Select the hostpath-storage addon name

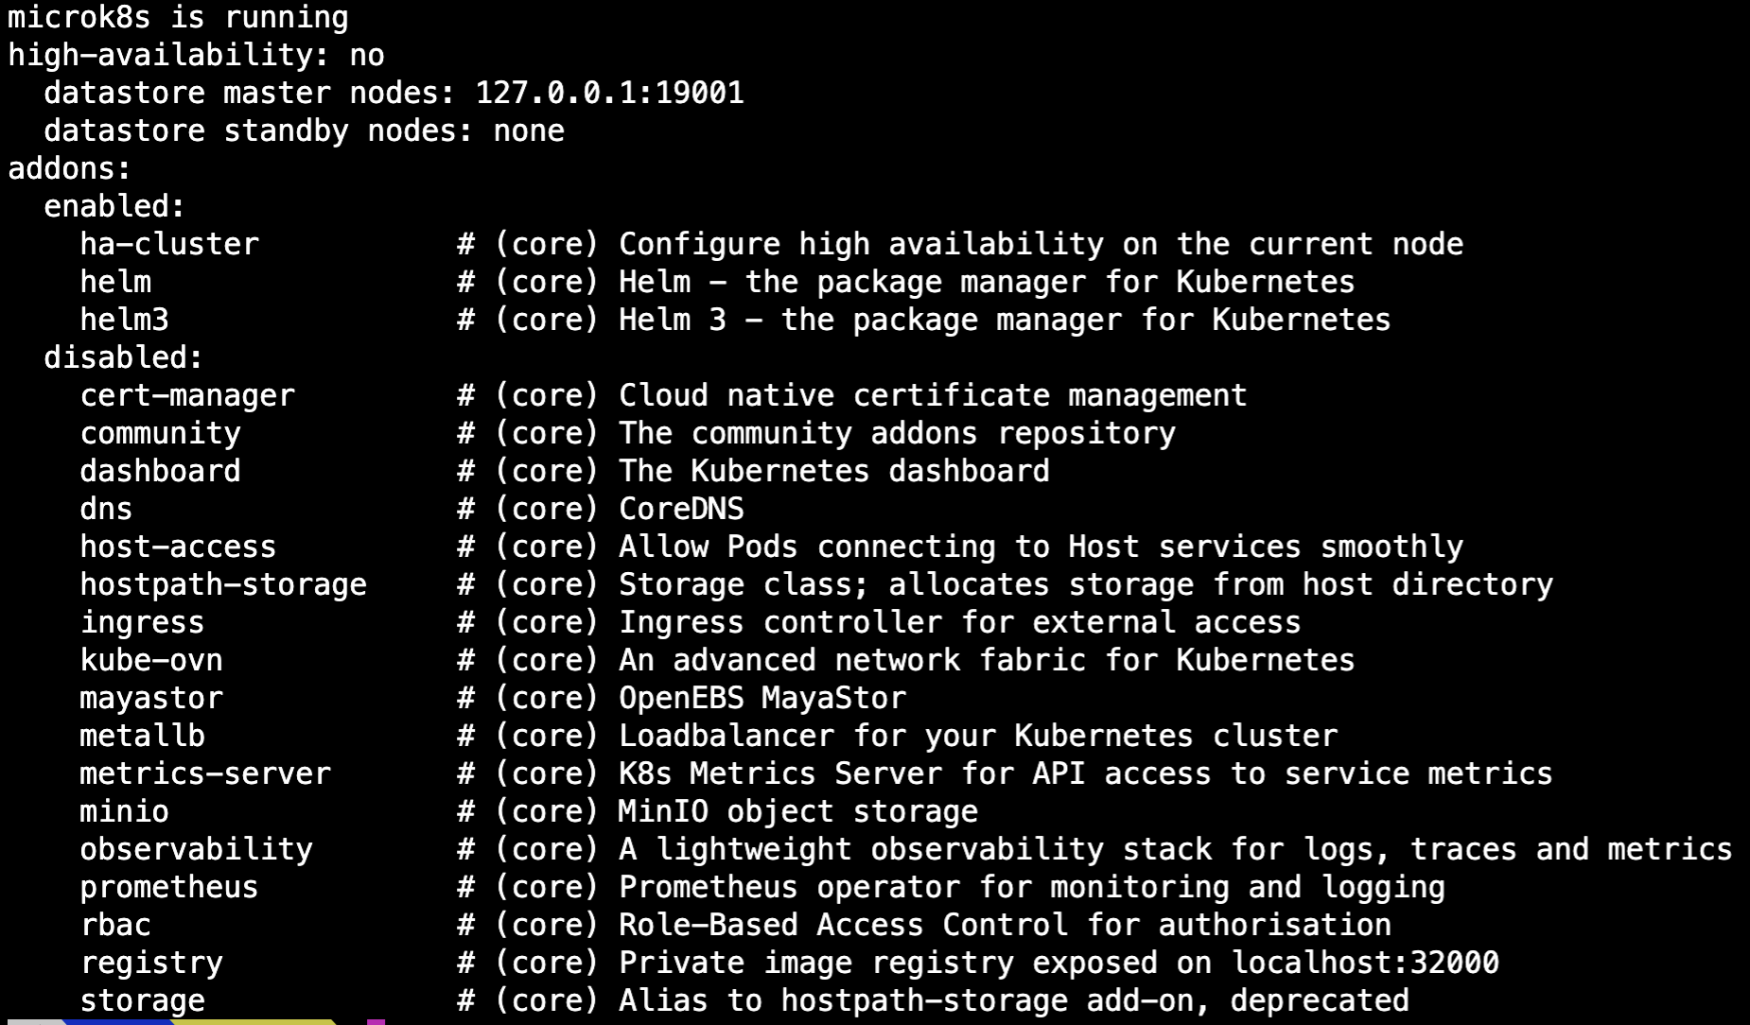[223, 584]
